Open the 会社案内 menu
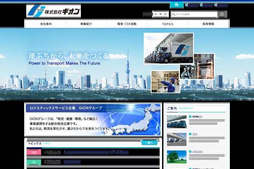Image resolution: width=254 pixels, height=169 pixels. click(46, 24)
